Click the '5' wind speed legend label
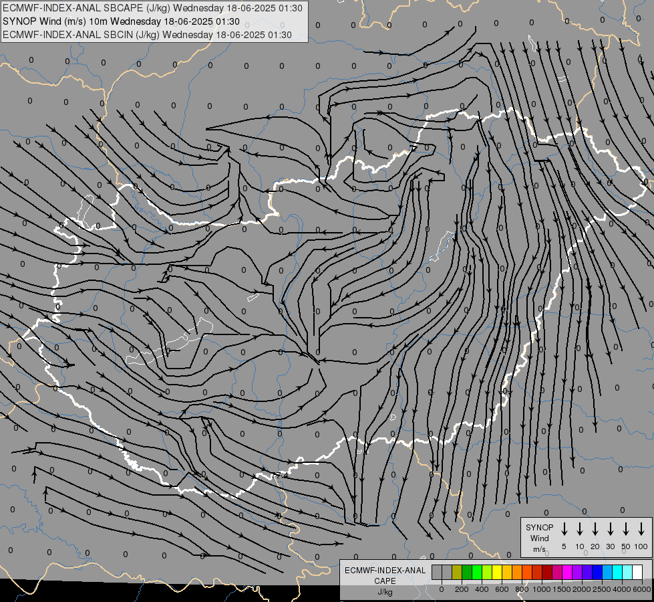Screen dimensions: 654x602 click(564, 546)
